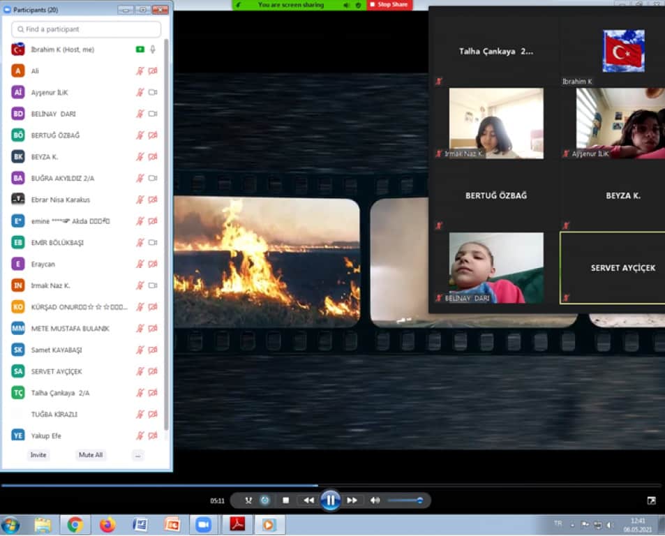The height and width of the screenshot is (536, 665).
Task: Skip to next track with fast-forward button
Action: (352, 500)
